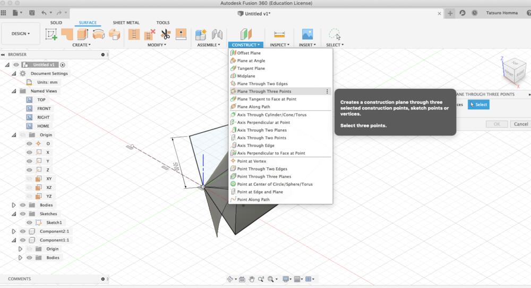Viewport: 531px width, 288px height.
Task: Click the Orbit tool in navigation bar
Action: [230, 279]
